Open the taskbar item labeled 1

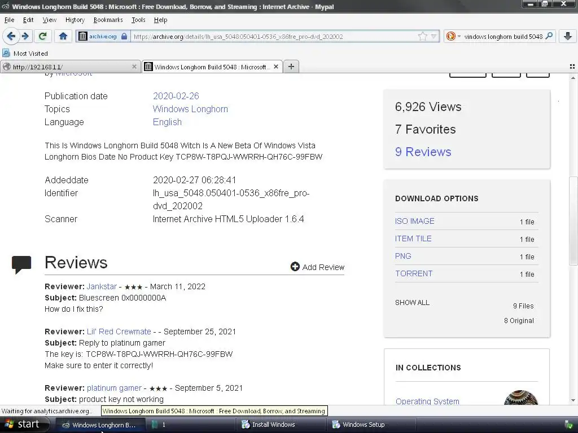point(191,425)
